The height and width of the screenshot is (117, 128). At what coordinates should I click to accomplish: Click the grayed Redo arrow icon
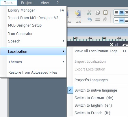[x=105, y=19]
